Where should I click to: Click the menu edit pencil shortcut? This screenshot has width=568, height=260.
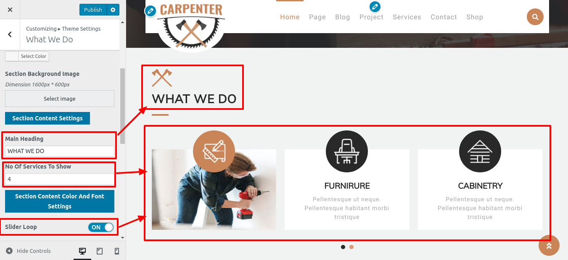[x=375, y=7]
